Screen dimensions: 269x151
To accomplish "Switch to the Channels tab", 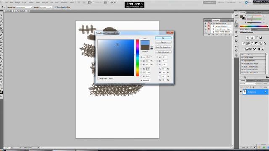I will click(x=251, y=81).
